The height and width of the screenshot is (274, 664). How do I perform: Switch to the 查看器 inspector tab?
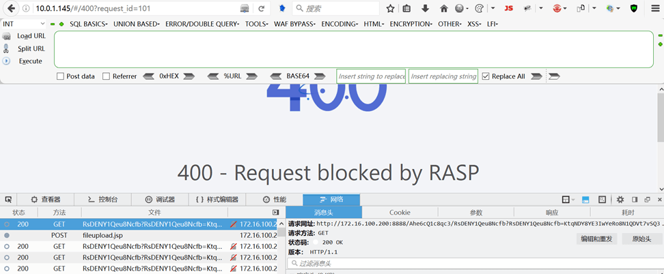click(46, 200)
